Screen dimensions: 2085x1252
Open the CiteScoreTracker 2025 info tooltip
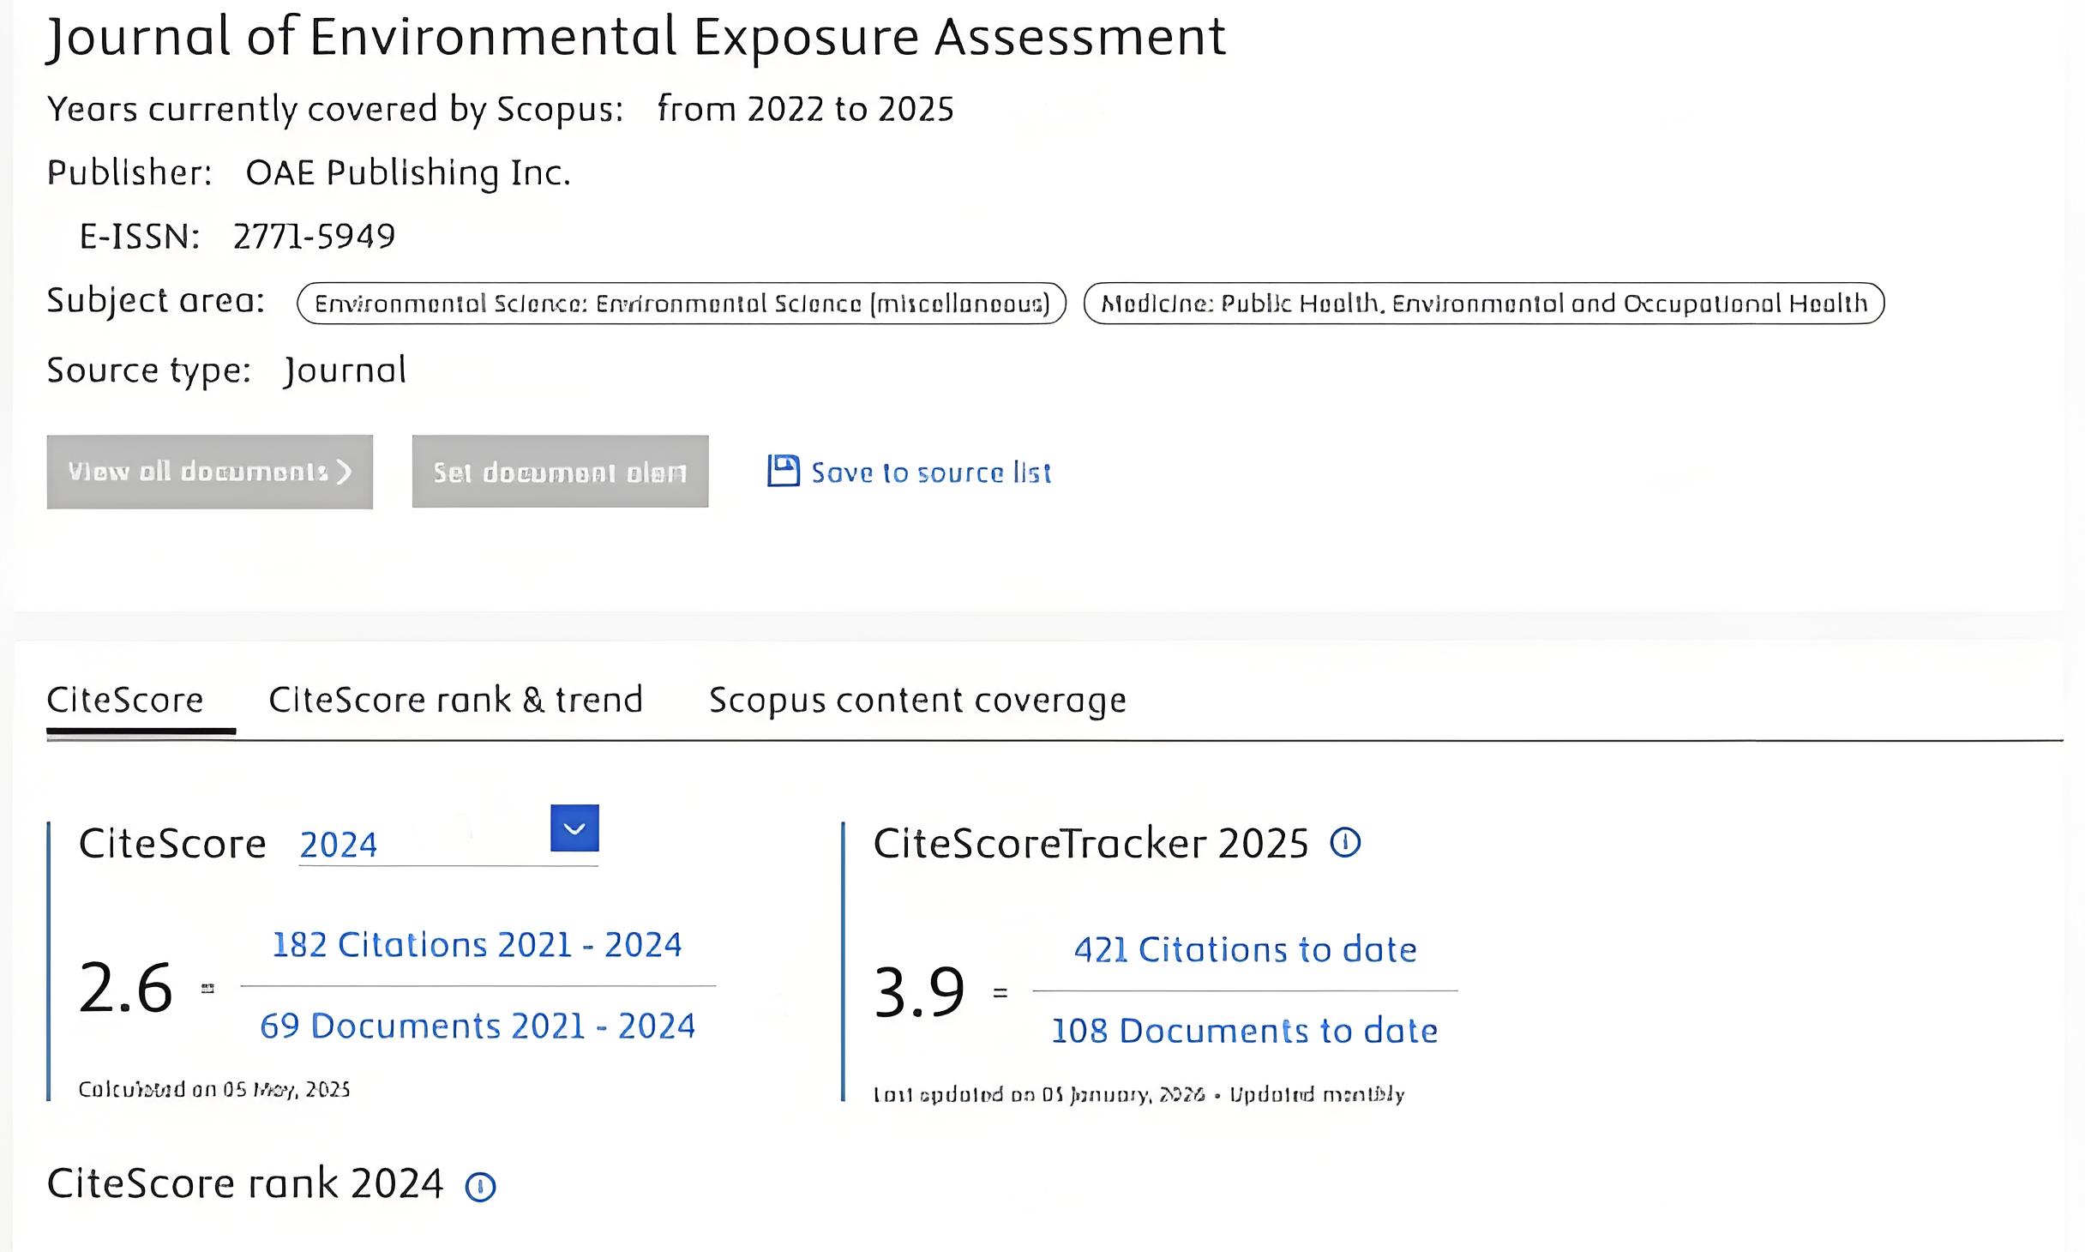pos(1345,842)
